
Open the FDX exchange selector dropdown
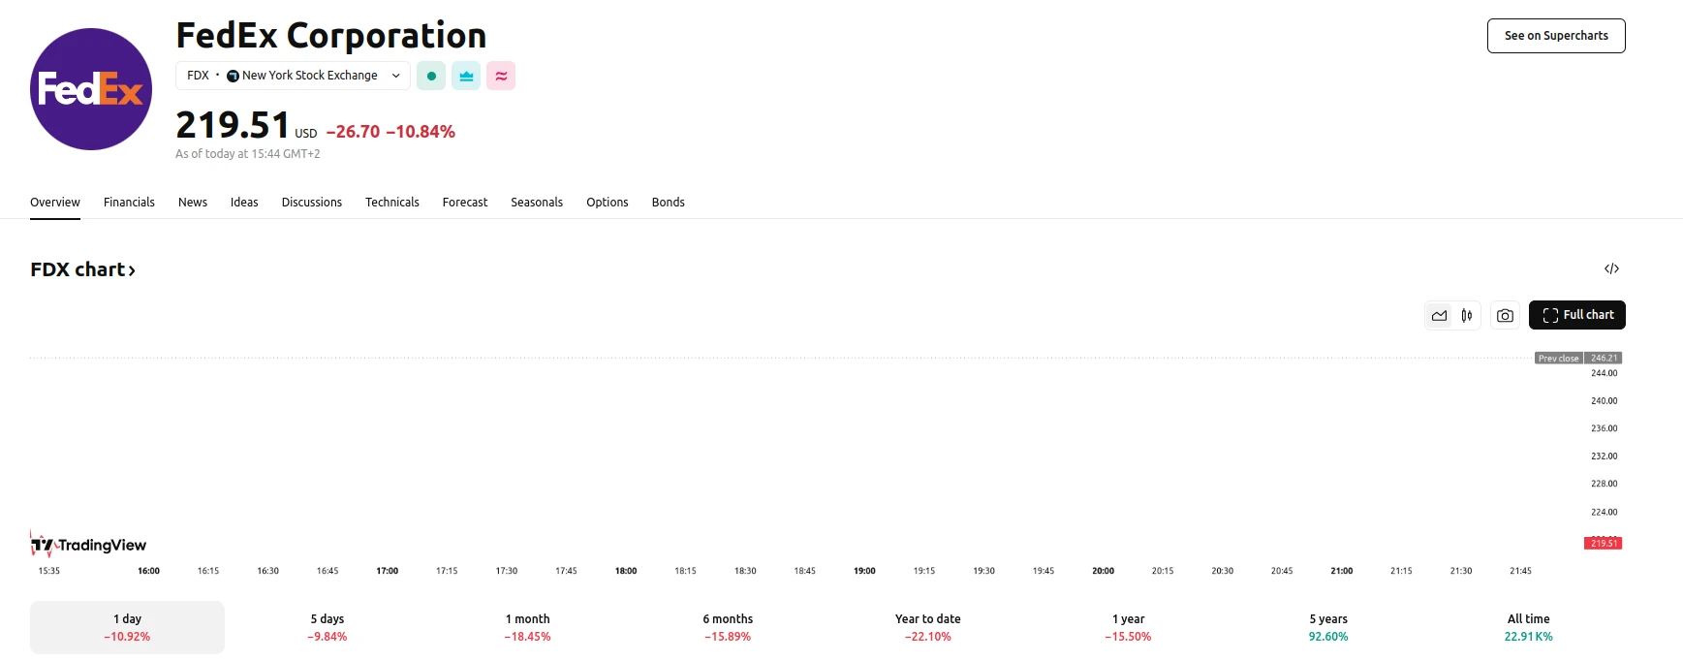293,76
